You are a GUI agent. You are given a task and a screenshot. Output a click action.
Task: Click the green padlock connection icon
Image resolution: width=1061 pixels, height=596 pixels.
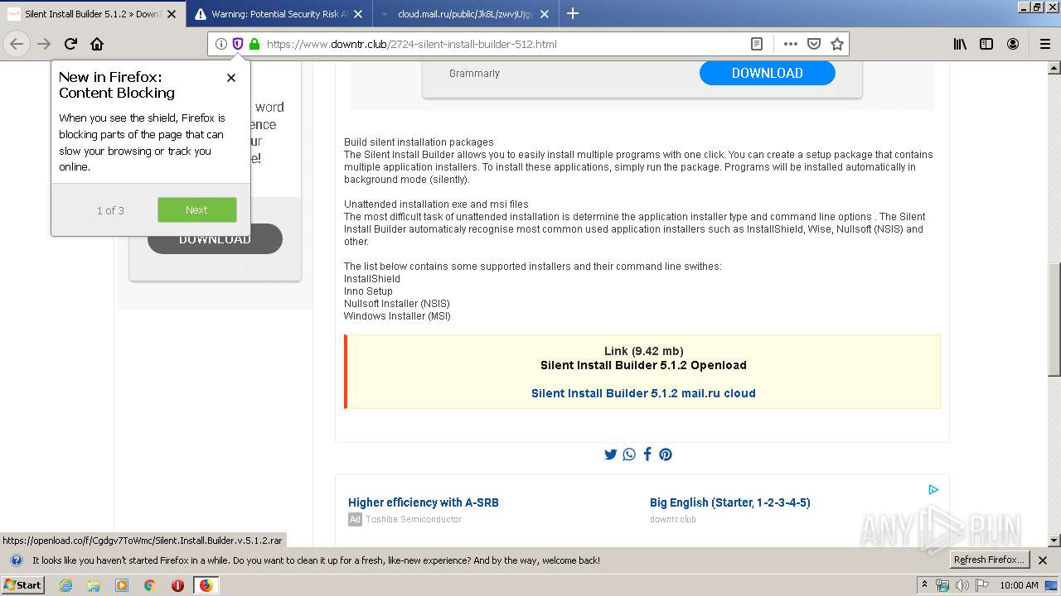pos(254,44)
